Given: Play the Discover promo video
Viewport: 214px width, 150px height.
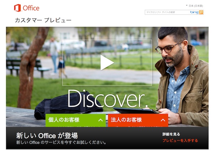Looking at the screenshot, I should point(107,63).
